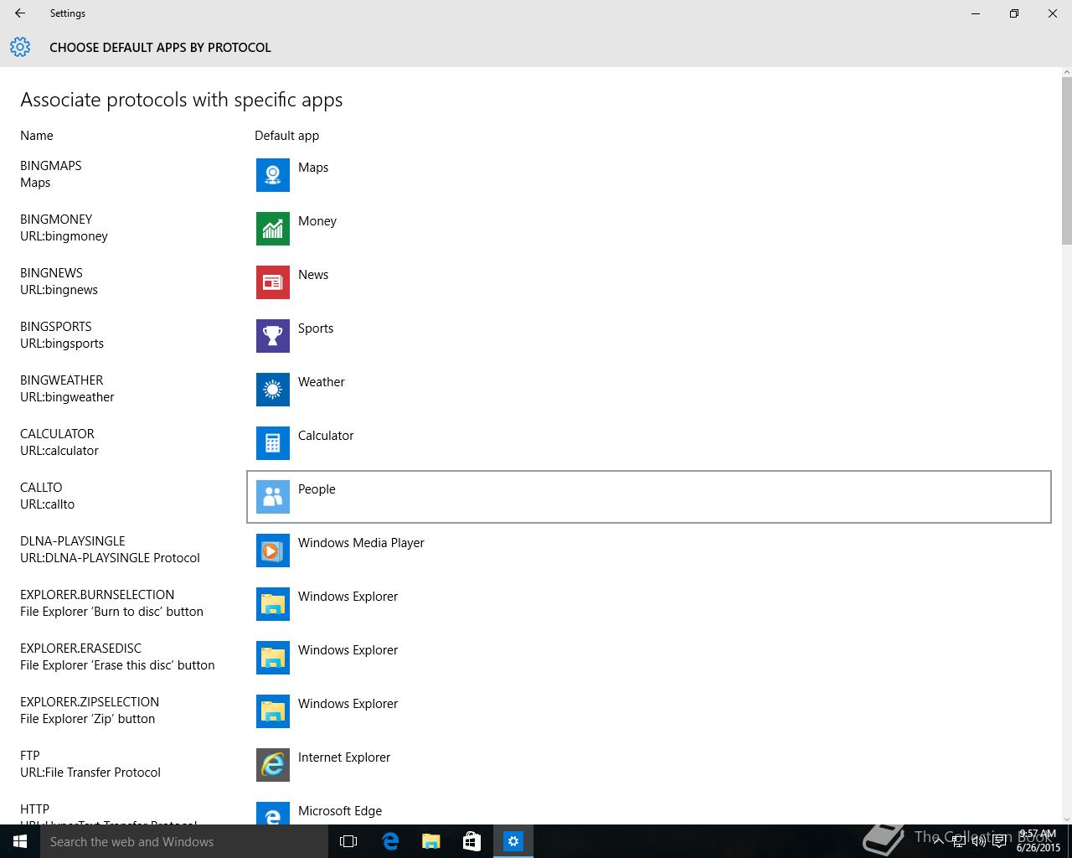
Task: Go back using the Settings back arrow
Action: (x=20, y=13)
